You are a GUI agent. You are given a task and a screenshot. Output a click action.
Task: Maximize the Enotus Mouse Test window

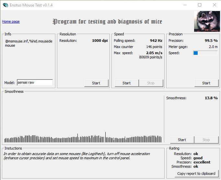[200, 5]
